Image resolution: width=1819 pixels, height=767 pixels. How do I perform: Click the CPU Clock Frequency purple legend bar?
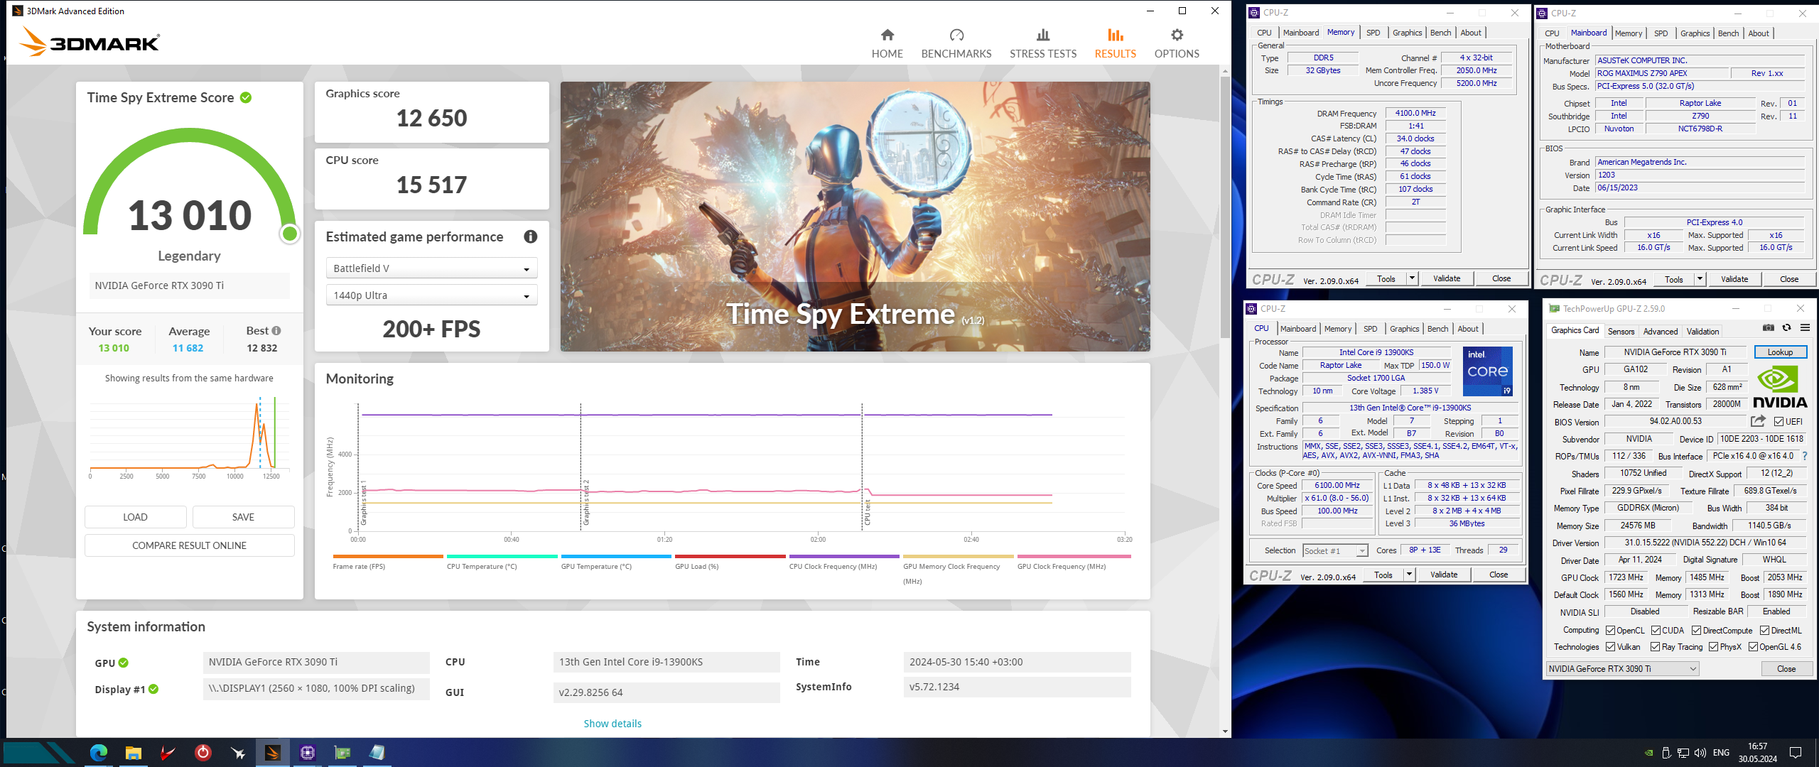[843, 556]
